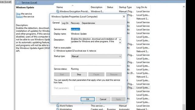The image size is (195, 110).
Task: Click the Windows Update heading in the left pane
Action: click(25, 7)
